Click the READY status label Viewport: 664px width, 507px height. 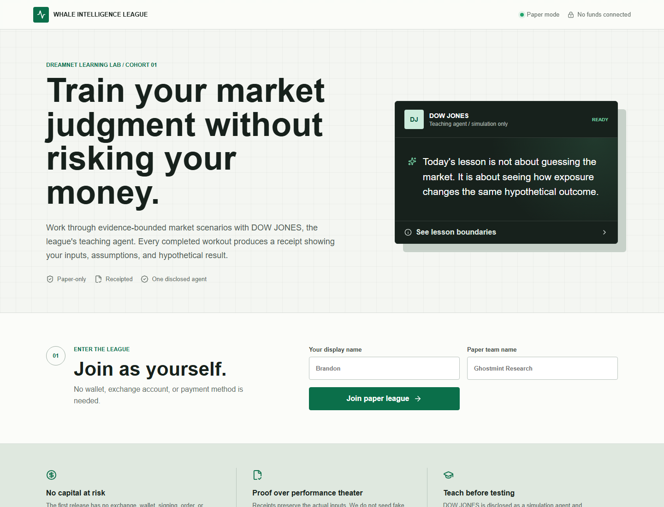600,120
